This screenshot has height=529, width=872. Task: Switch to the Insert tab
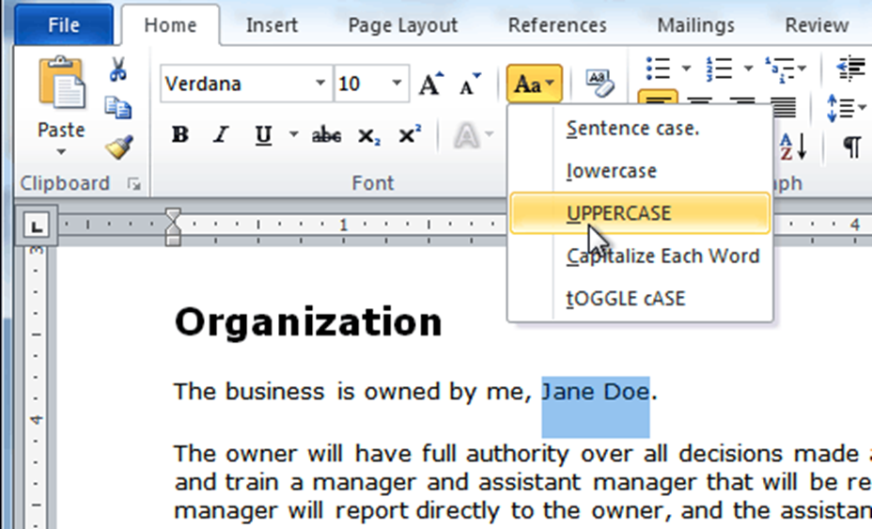(272, 25)
